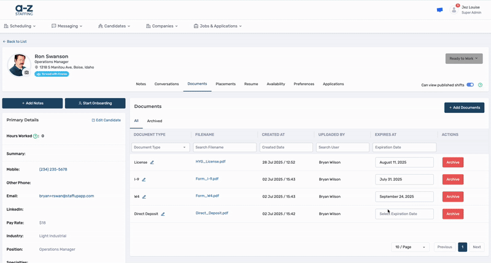The image size is (491, 263).
Task: Expand the Jobs & Applications menu
Action: pyautogui.click(x=218, y=26)
